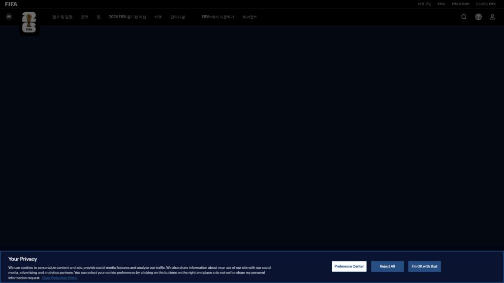This screenshot has height=283, width=504.
Task: Click FIFA+에서 시청하기 in the nav bar
Action: coord(218,17)
